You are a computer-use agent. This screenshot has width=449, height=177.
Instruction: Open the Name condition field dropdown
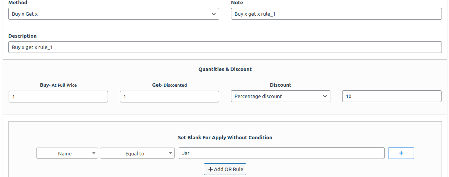coord(67,153)
